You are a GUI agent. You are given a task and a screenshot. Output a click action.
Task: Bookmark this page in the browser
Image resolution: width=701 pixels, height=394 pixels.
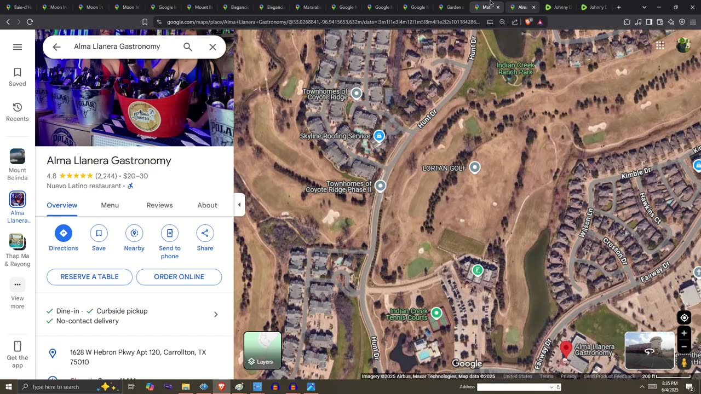click(x=145, y=22)
